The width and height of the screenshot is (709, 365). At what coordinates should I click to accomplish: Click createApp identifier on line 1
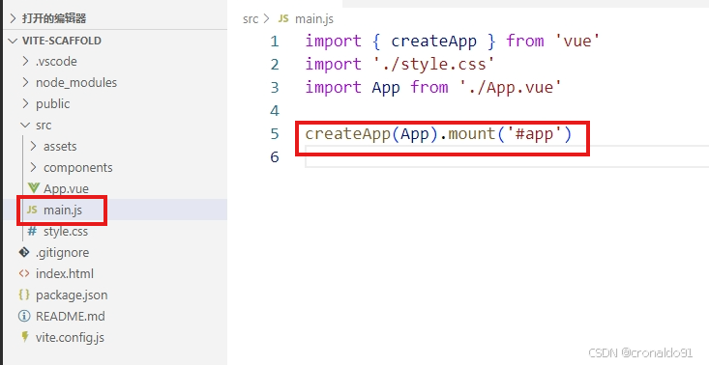[x=433, y=42]
